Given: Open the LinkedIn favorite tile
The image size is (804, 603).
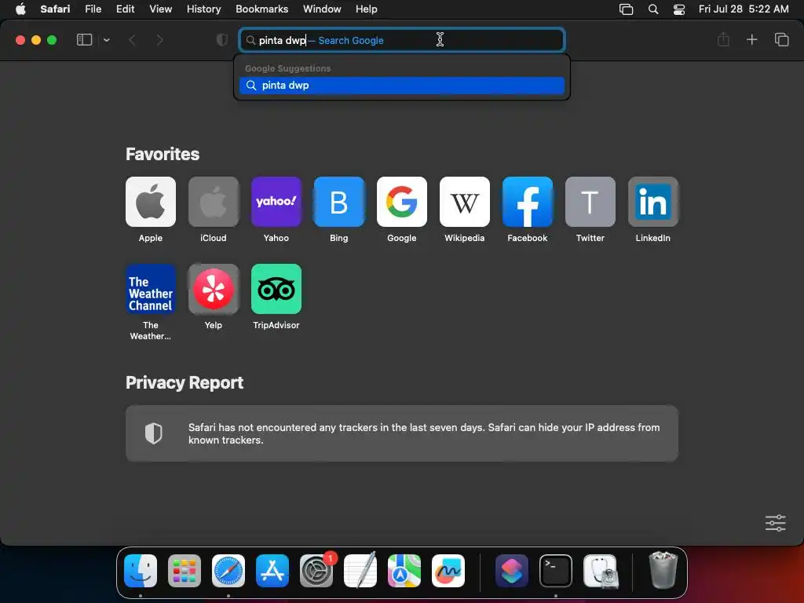Looking at the screenshot, I should click(652, 202).
